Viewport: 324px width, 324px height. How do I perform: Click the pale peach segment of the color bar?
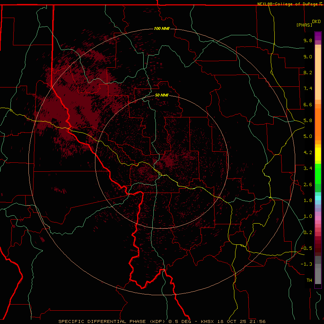(318, 74)
